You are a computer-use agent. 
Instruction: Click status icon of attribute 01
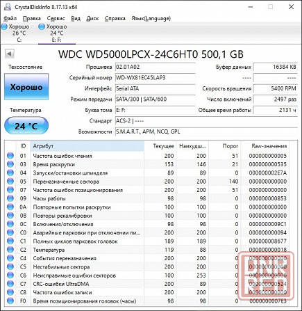click(10, 156)
